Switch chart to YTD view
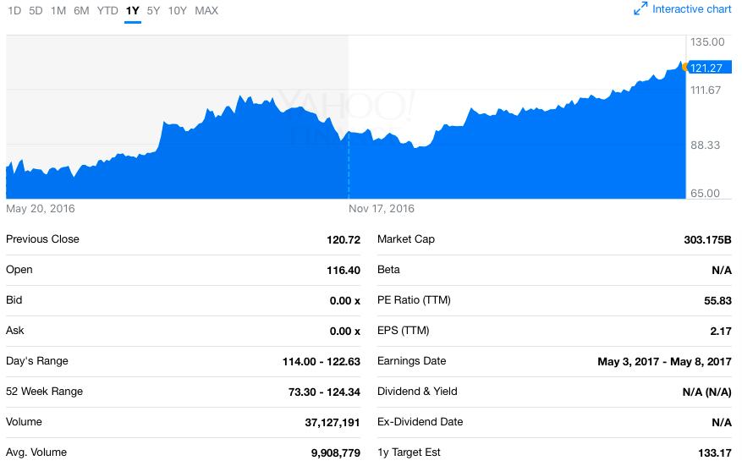 107,11
